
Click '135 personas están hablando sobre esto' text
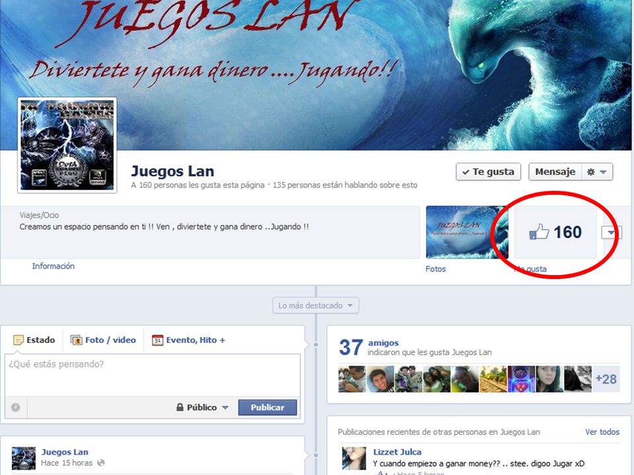pyautogui.click(x=345, y=185)
